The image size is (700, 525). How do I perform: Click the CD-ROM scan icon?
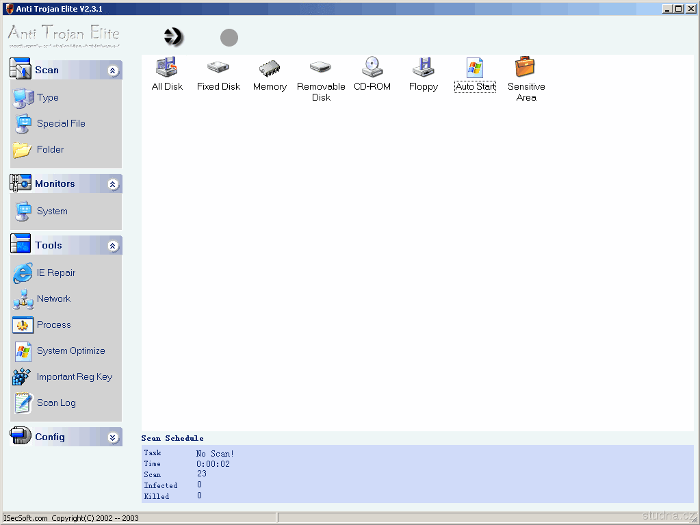click(x=372, y=67)
